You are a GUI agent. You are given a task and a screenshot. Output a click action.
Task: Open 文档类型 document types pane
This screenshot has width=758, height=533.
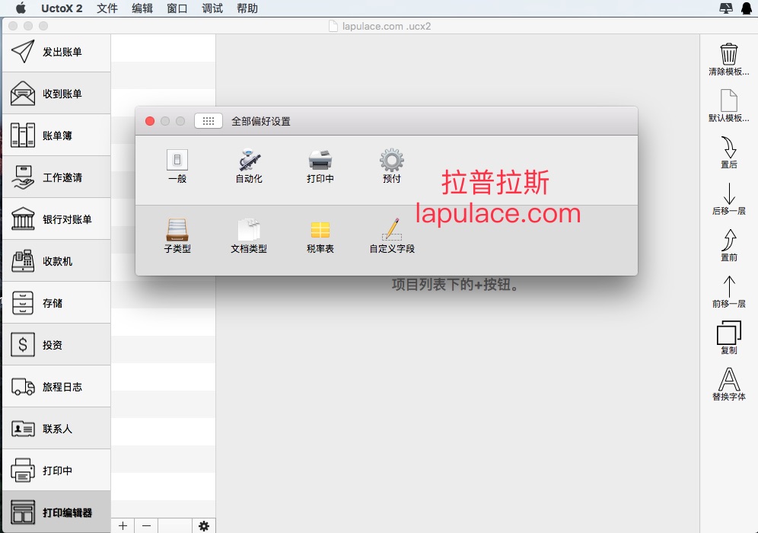click(x=249, y=237)
